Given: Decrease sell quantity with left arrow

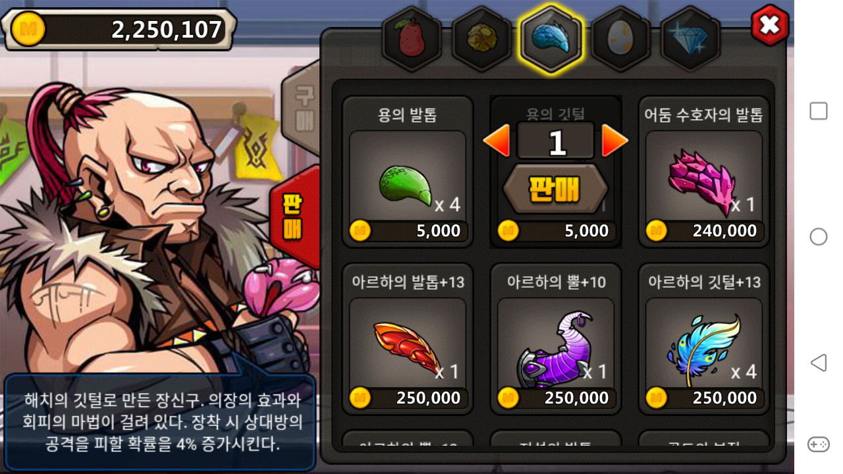Looking at the screenshot, I should pos(497,141).
